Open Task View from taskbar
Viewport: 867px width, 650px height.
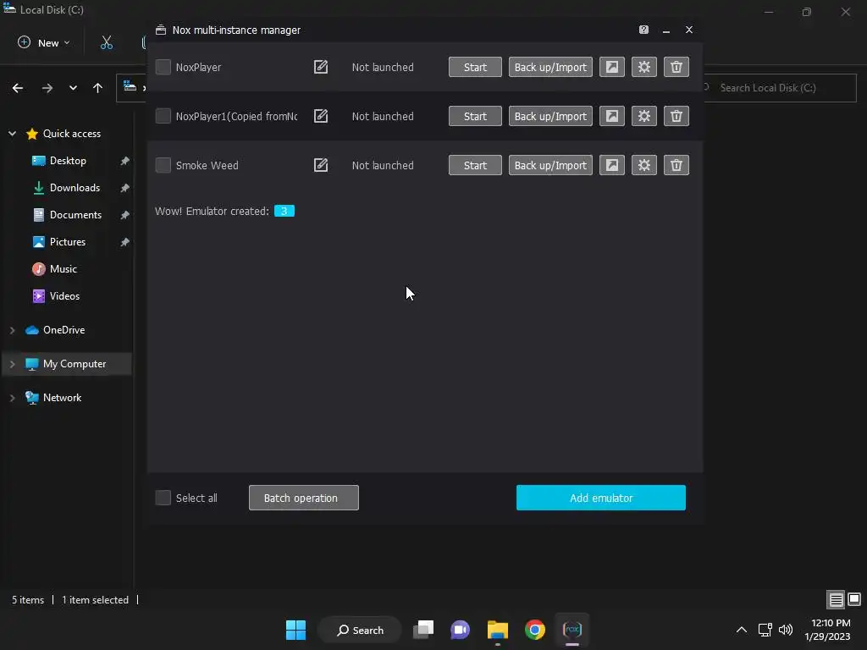pyautogui.click(x=423, y=630)
